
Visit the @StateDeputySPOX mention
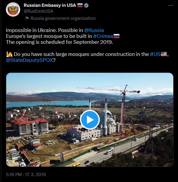(30, 60)
